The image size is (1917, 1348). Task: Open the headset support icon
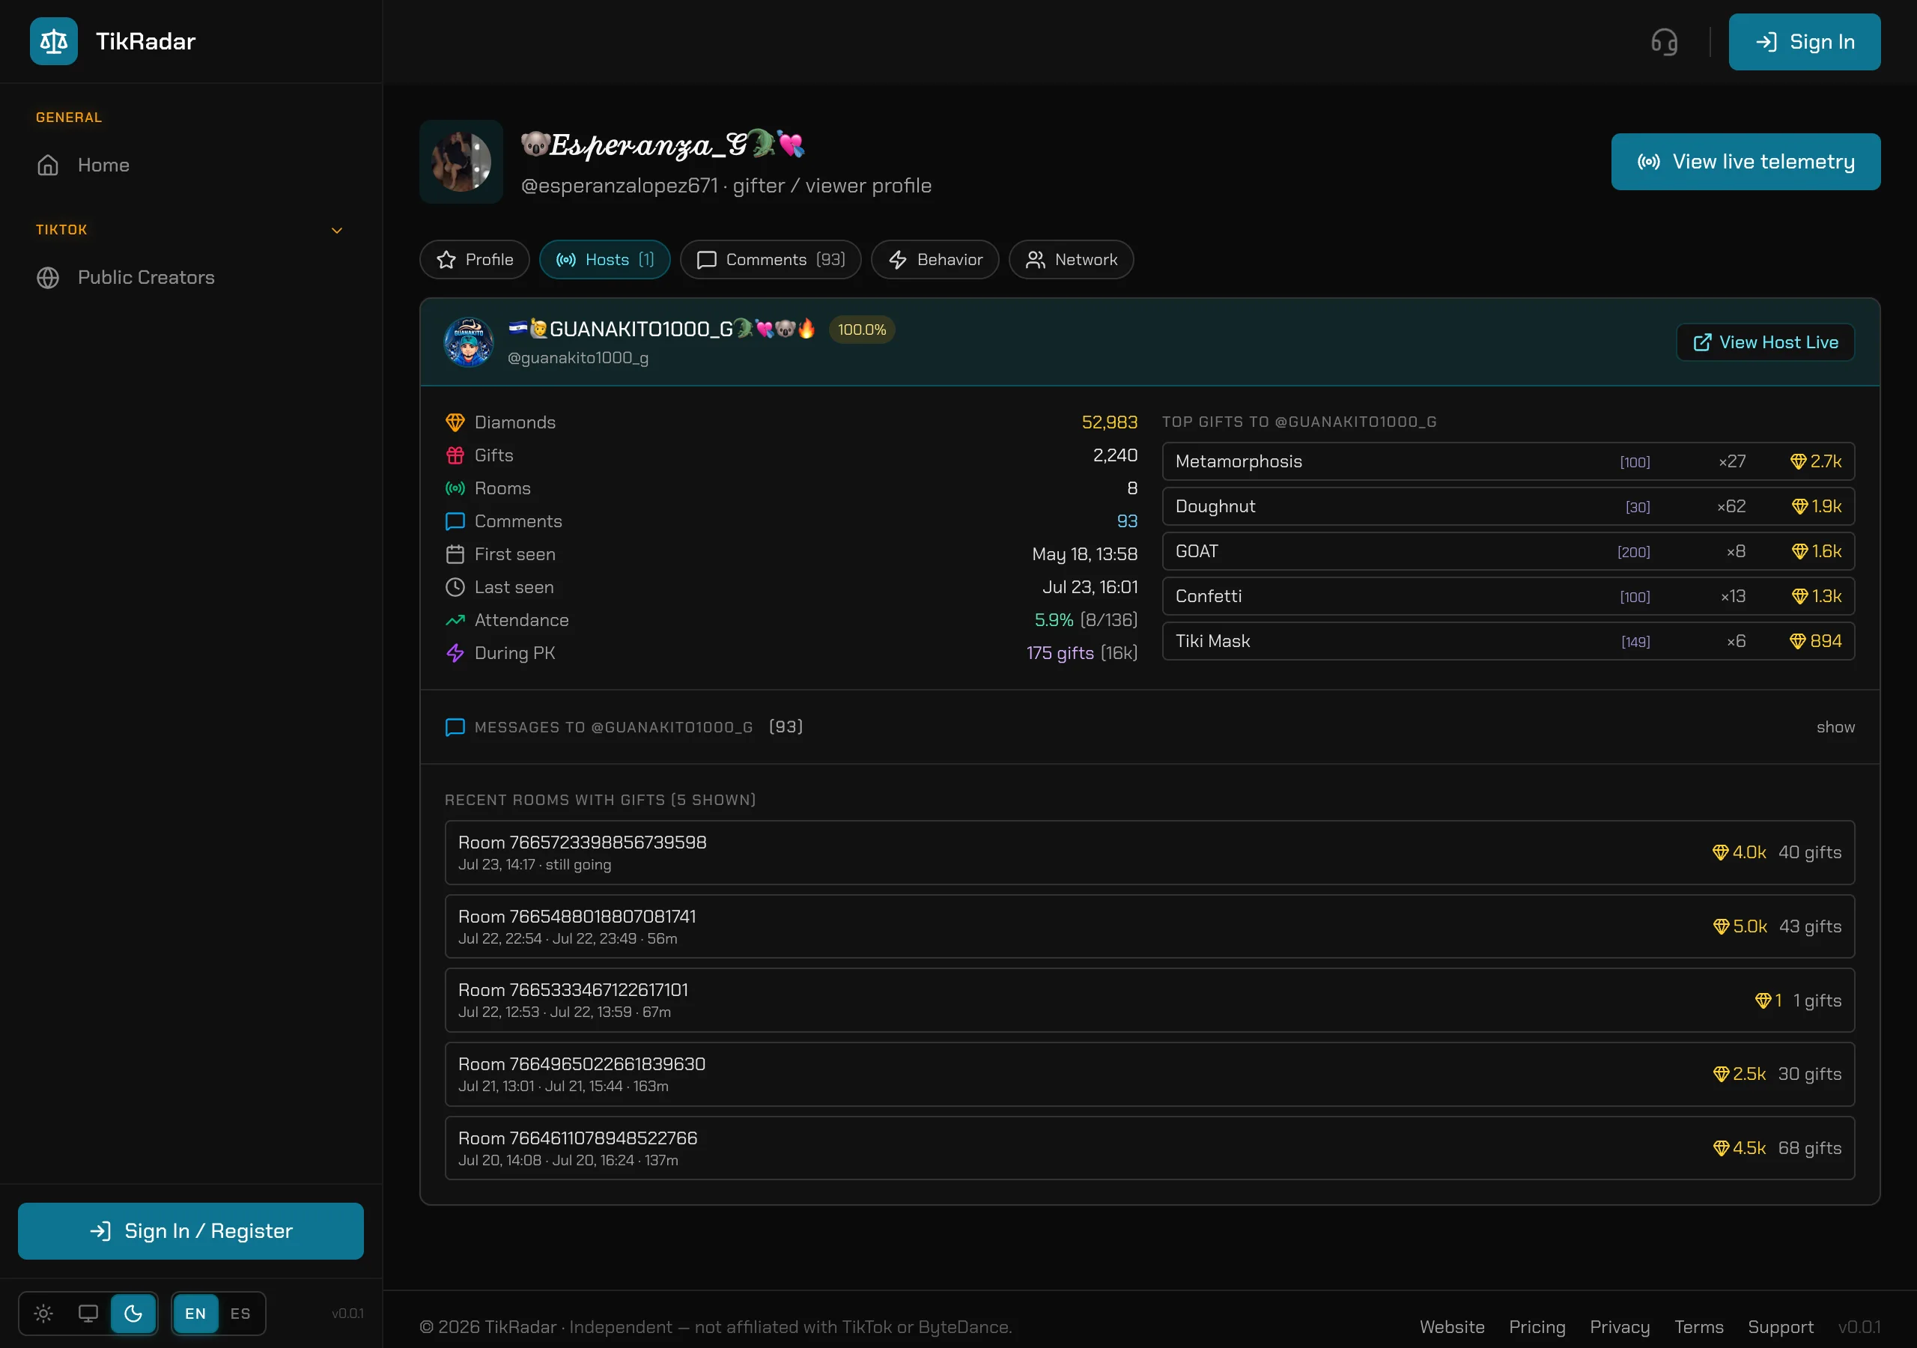1664,42
